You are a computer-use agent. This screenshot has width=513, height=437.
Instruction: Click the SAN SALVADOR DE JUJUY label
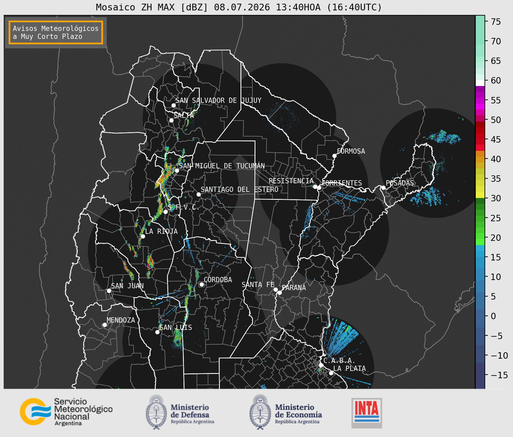click(218, 100)
